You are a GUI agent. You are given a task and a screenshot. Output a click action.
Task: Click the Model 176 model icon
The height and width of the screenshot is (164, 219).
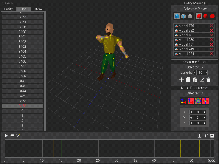[x=176, y=26]
